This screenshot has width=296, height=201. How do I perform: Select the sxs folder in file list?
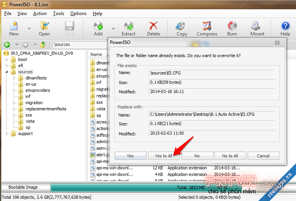click(x=97, y=102)
